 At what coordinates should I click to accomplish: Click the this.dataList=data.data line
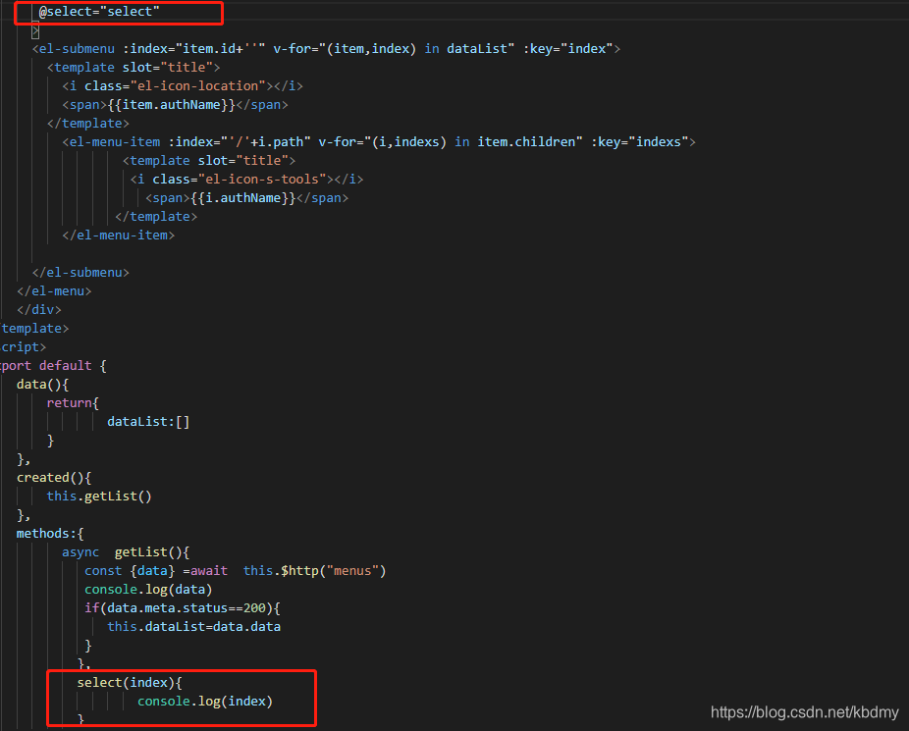click(x=193, y=627)
